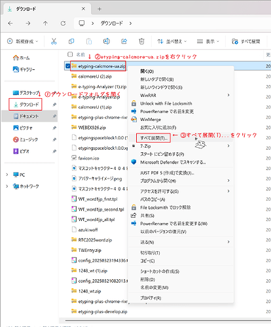Click the Share icon in toolbar

[x=124, y=41]
